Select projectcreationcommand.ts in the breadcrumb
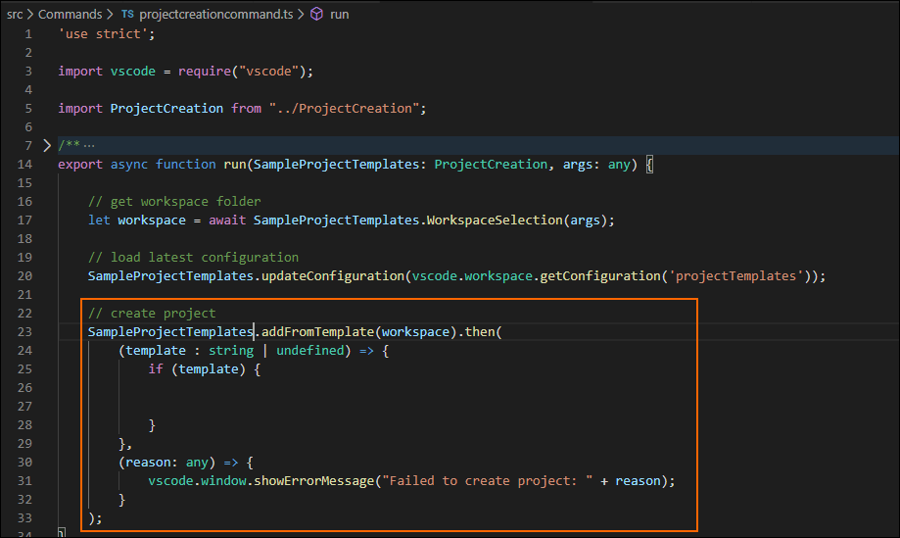The height and width of the screenshot is (538, 900). 215,15
